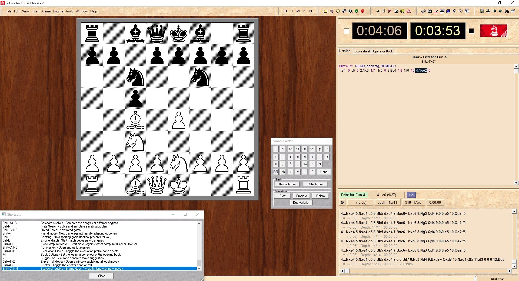Jump to the start of the game

(286, 11)
